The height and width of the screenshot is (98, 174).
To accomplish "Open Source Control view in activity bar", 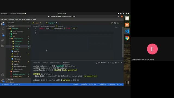I will (3, 35).
